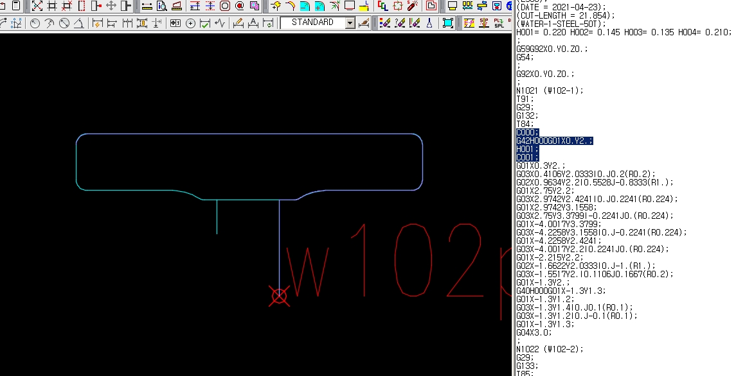Select the Pan four-arrow move icon
Viewport: 754px width, 376px height.
(x=112, y=6)
